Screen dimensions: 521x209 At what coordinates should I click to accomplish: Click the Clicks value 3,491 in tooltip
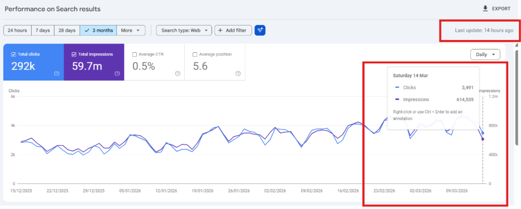pos(467,88)
